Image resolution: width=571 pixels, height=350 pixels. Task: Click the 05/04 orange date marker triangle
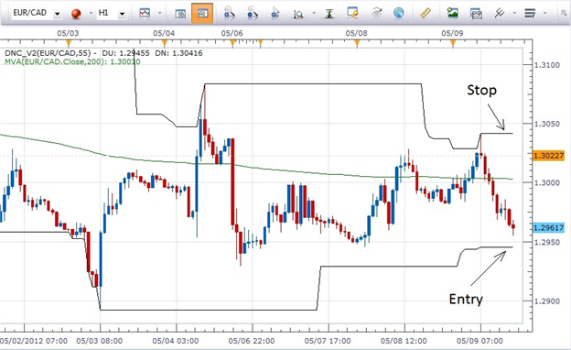click(164, 44)
